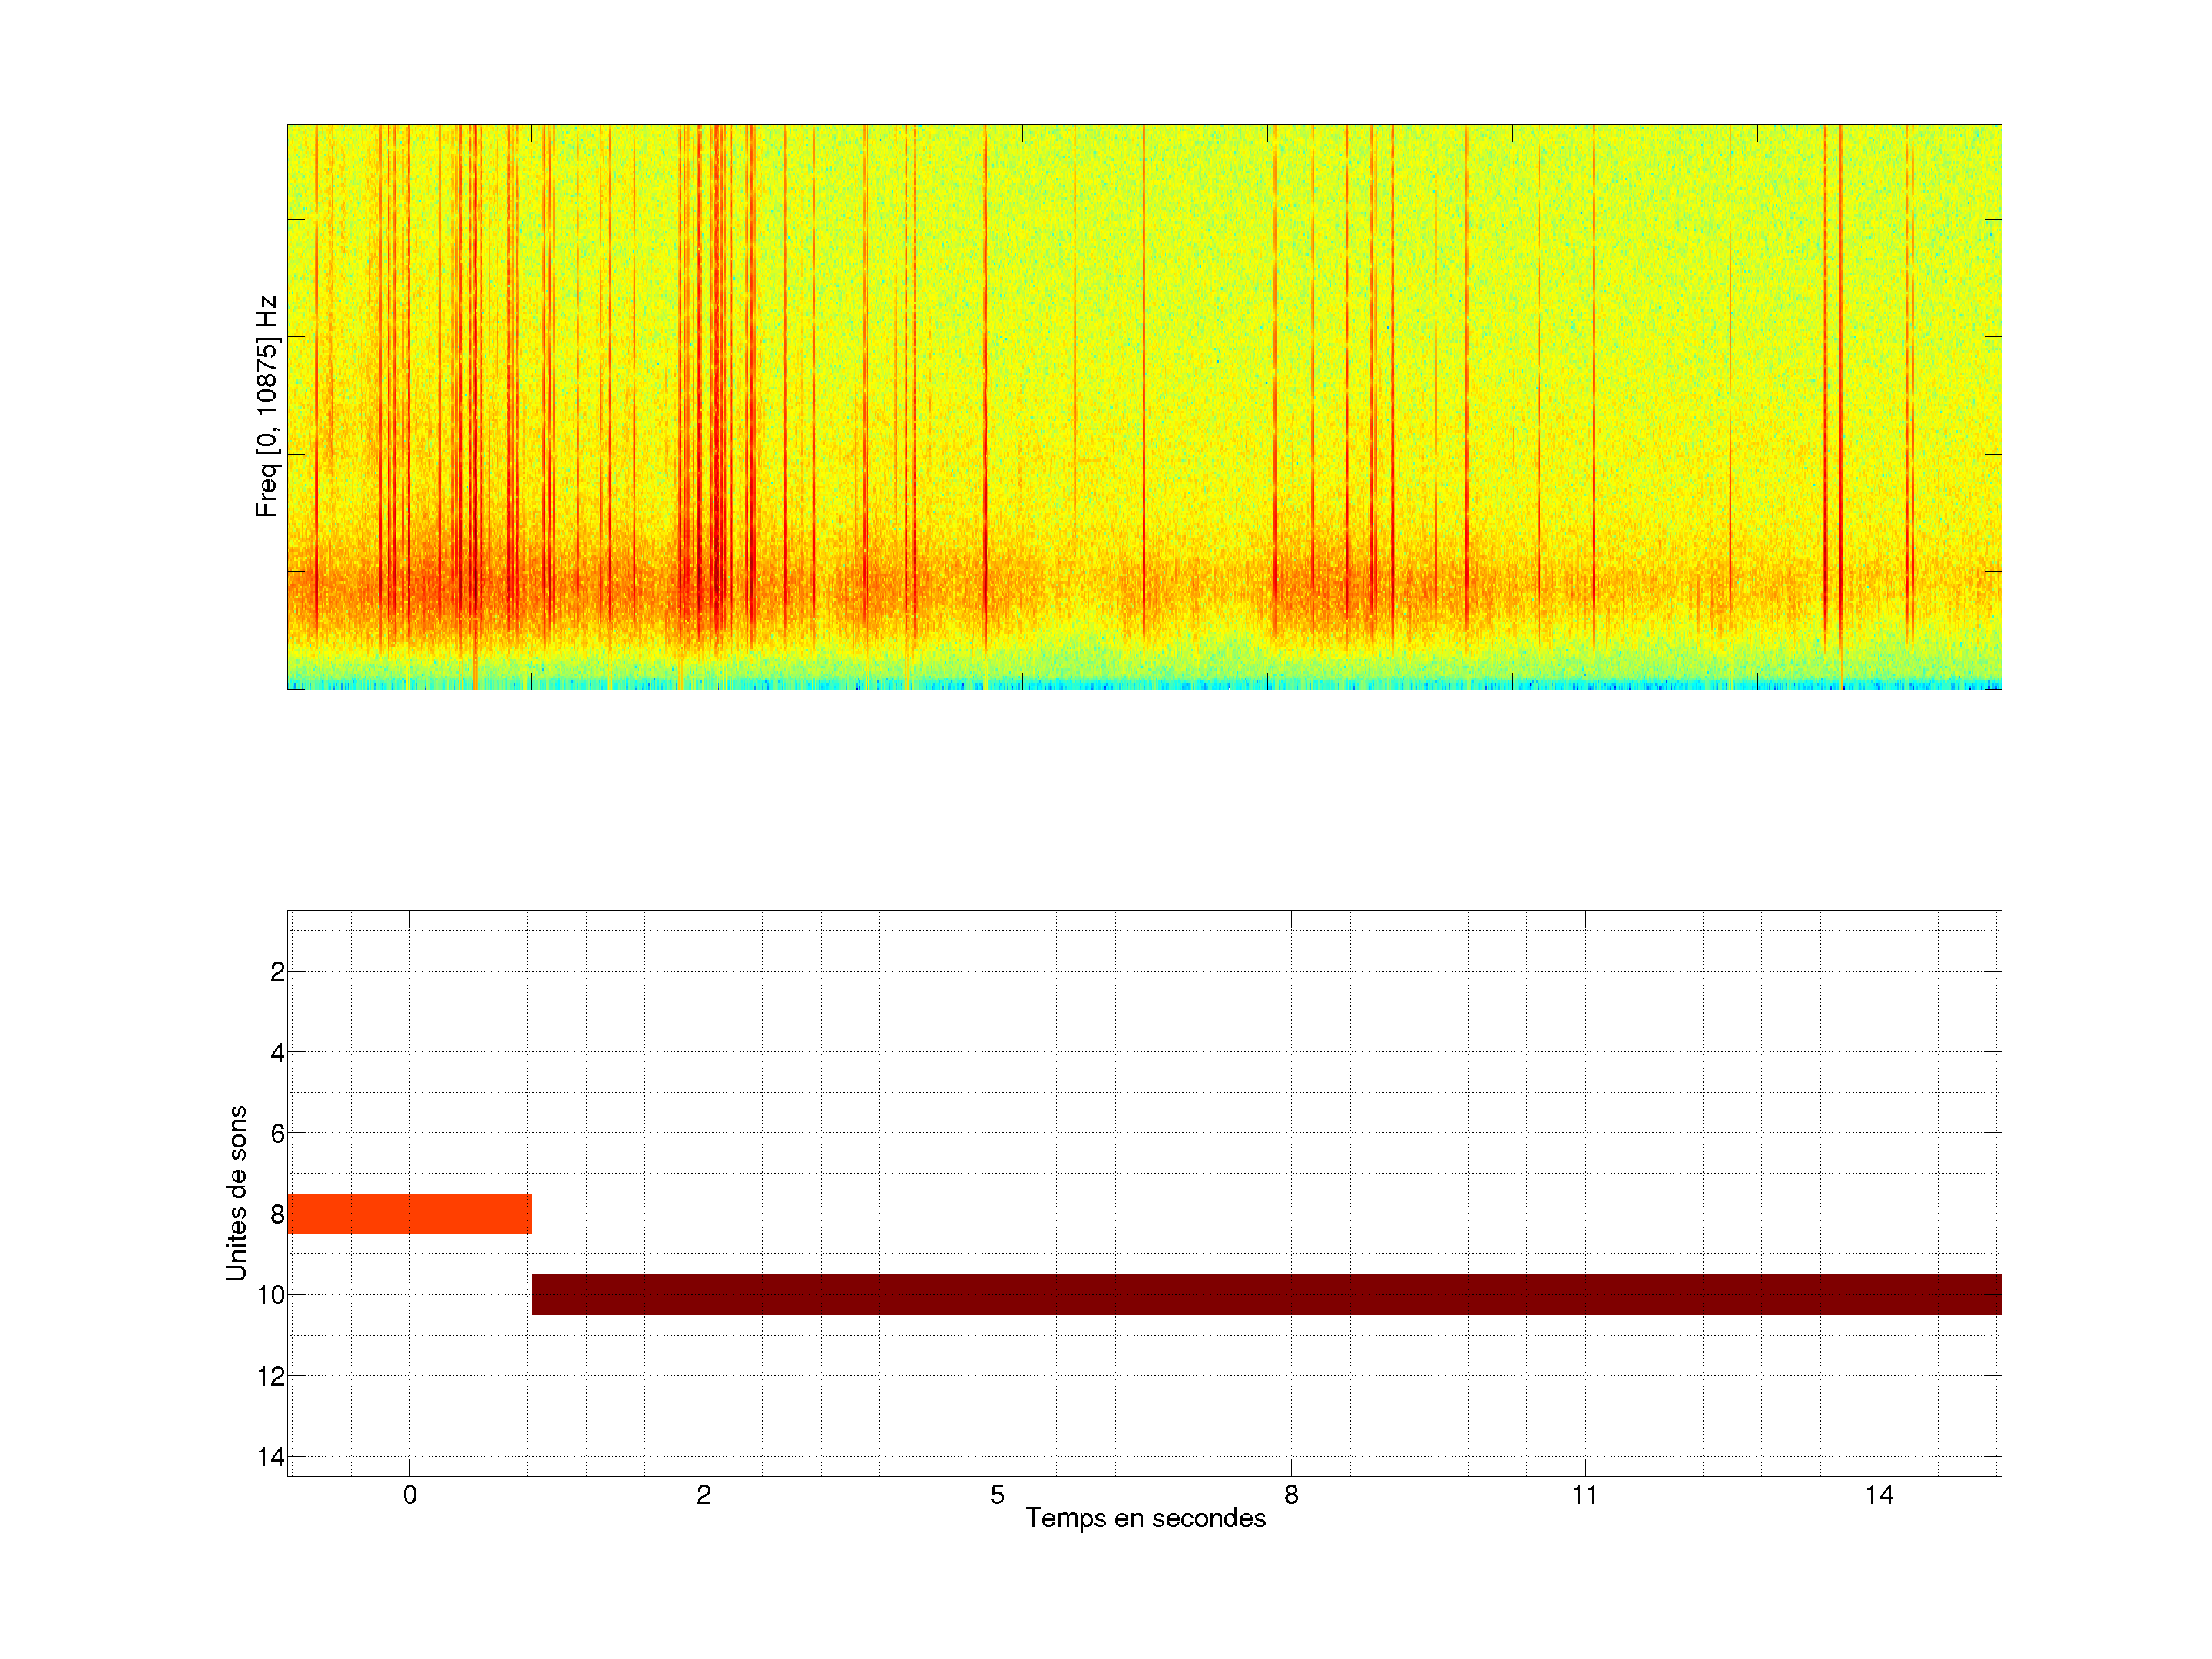
Task: Click the y-axis tick label 10
Action: 271,1296
